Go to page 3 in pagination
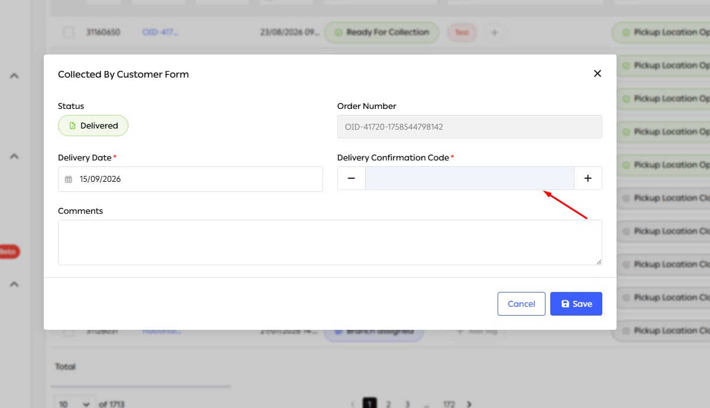The width and height of the screenshot is (710, 408). (x=407, y=404)
